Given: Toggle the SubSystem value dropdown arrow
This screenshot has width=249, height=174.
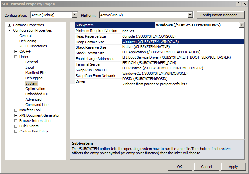Looking at the screenshot, I should (241, 25).
